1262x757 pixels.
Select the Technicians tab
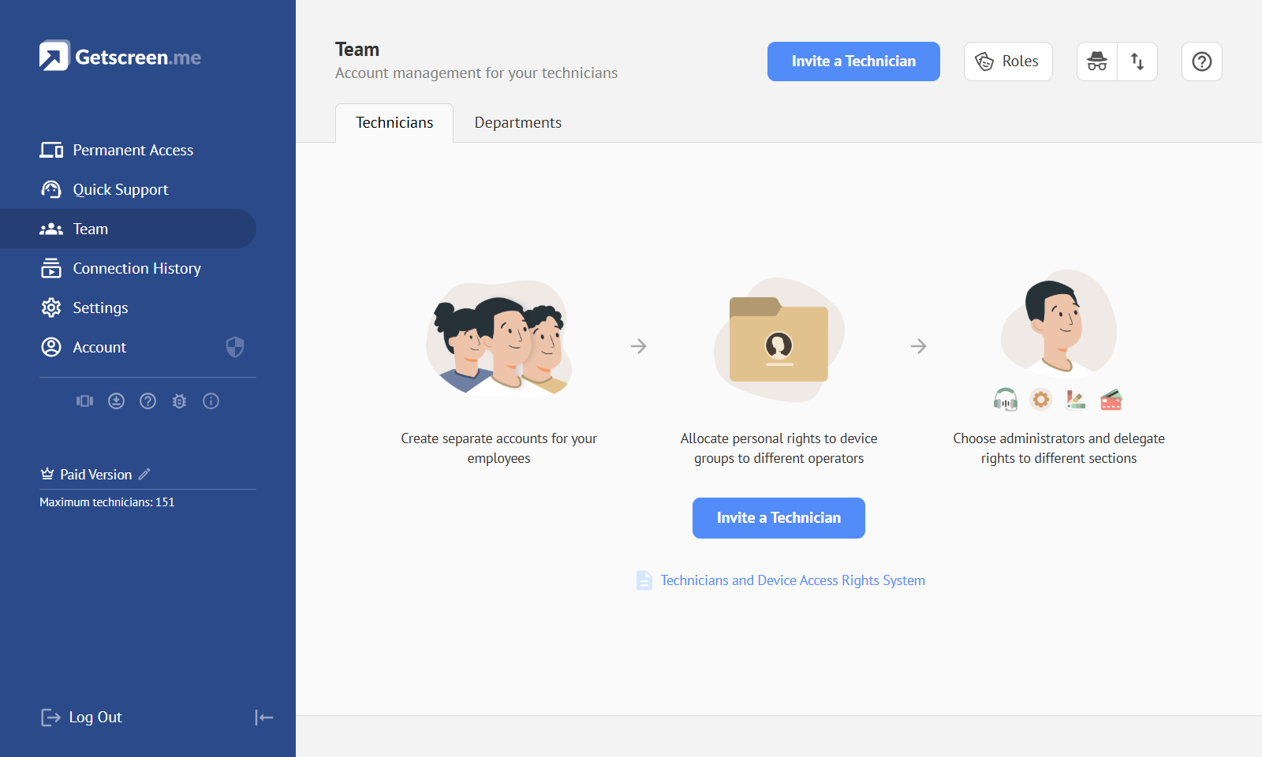[394, 123]
